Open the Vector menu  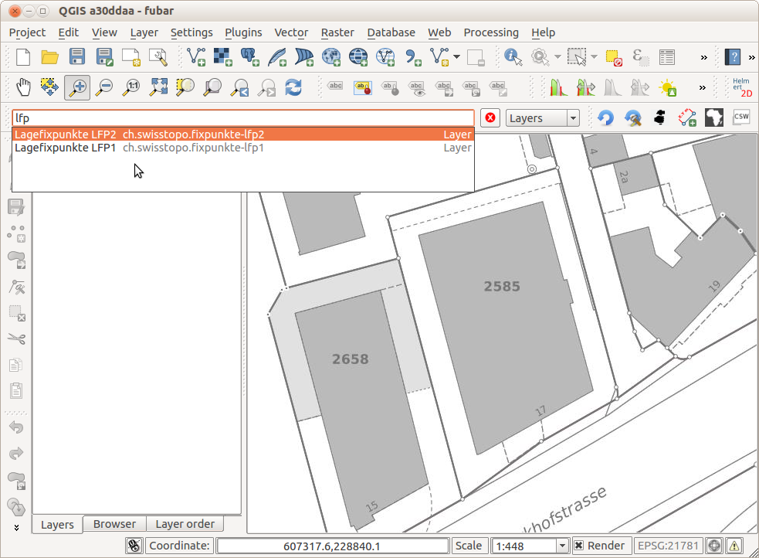coord(291,32)
